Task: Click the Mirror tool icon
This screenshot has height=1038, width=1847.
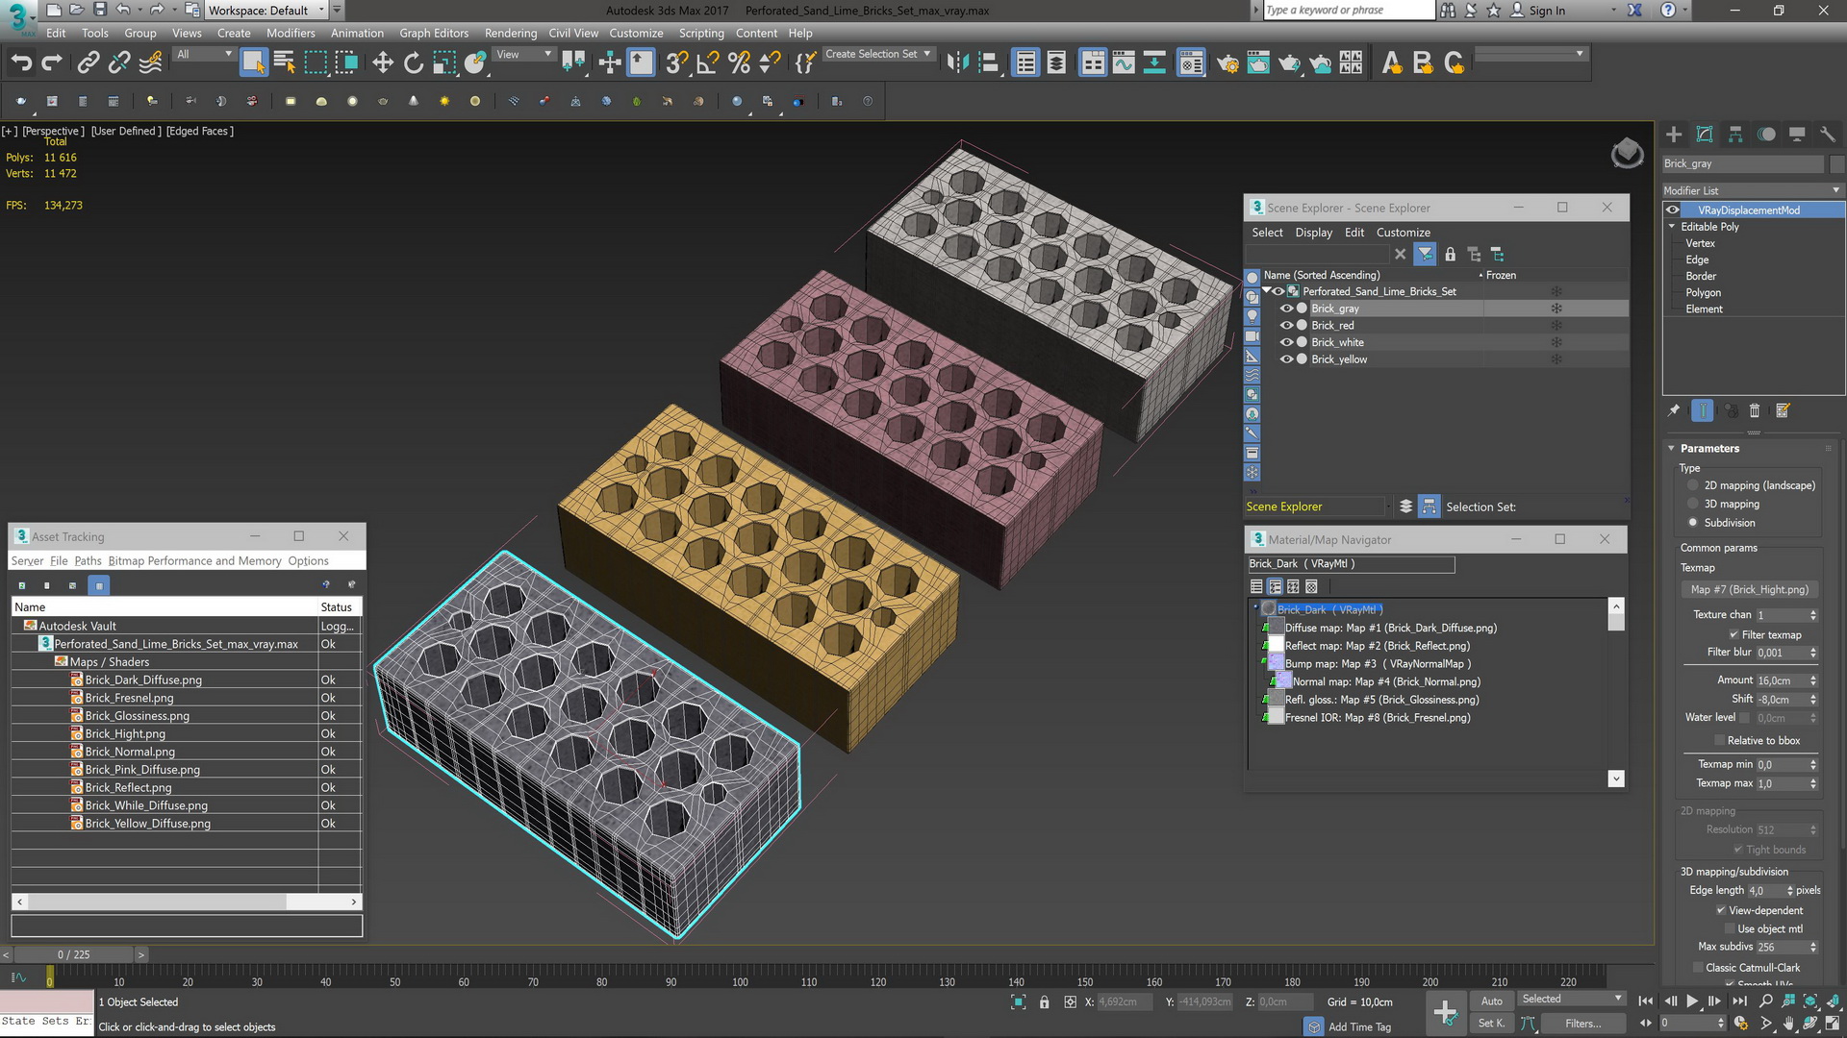Action: click(957, 63)
